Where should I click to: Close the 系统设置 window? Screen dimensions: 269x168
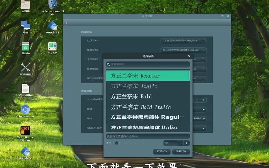tap(228, 16)
